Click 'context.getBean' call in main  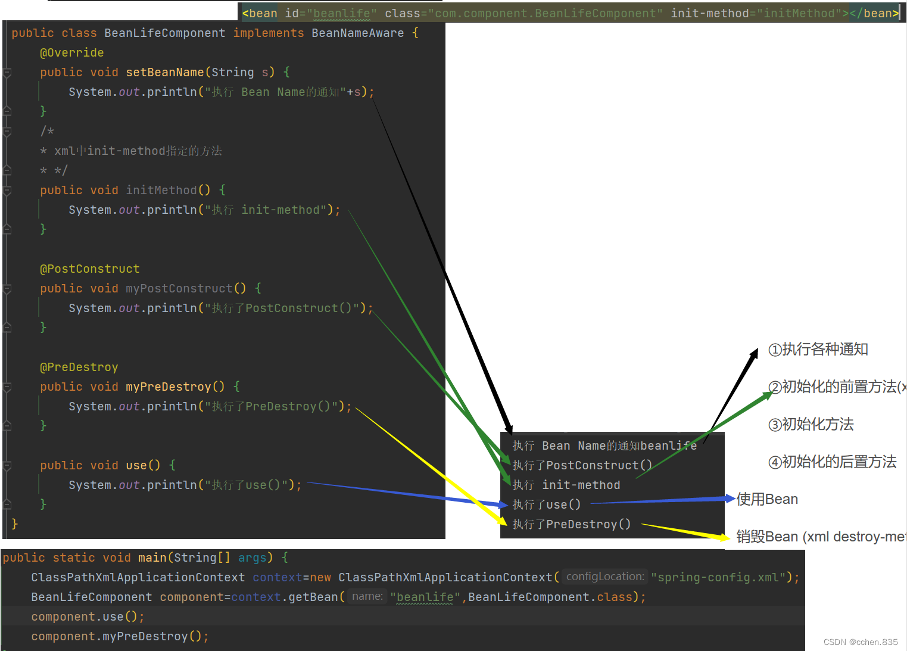click(285, 597)
